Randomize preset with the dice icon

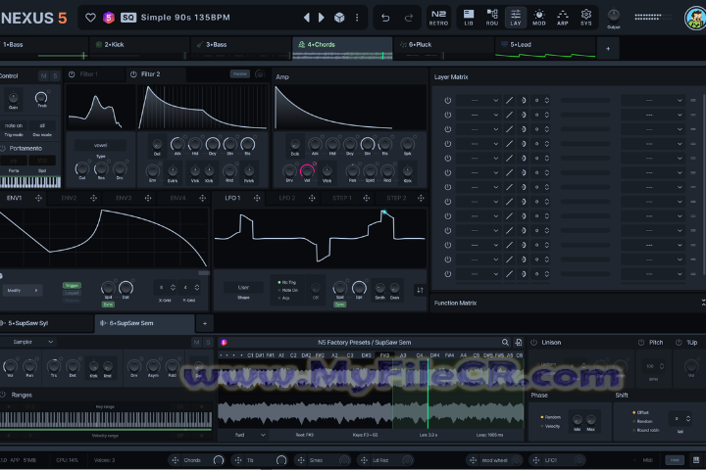pyautogui.click(x=339, y=18)
